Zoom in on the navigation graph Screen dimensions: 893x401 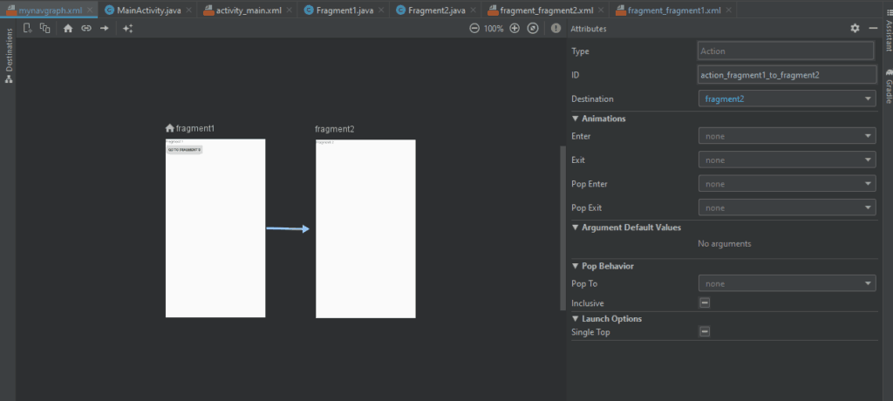[515, 28]
